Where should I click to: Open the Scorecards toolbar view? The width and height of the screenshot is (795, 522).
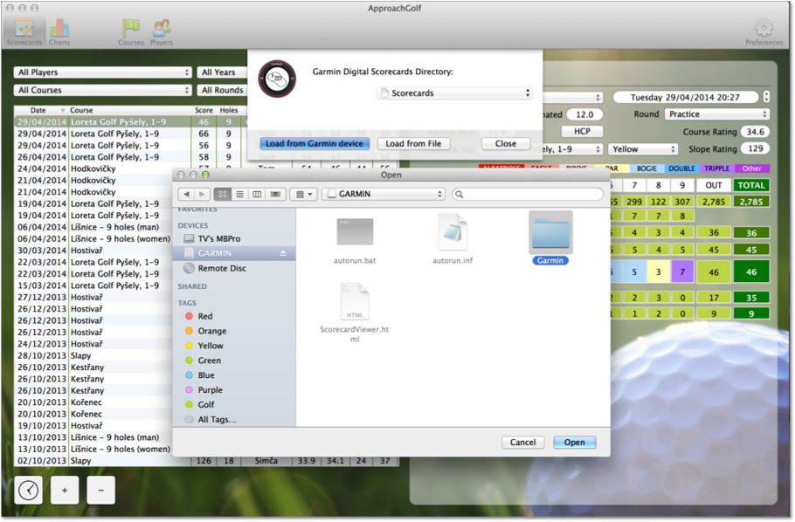[24, 32]
